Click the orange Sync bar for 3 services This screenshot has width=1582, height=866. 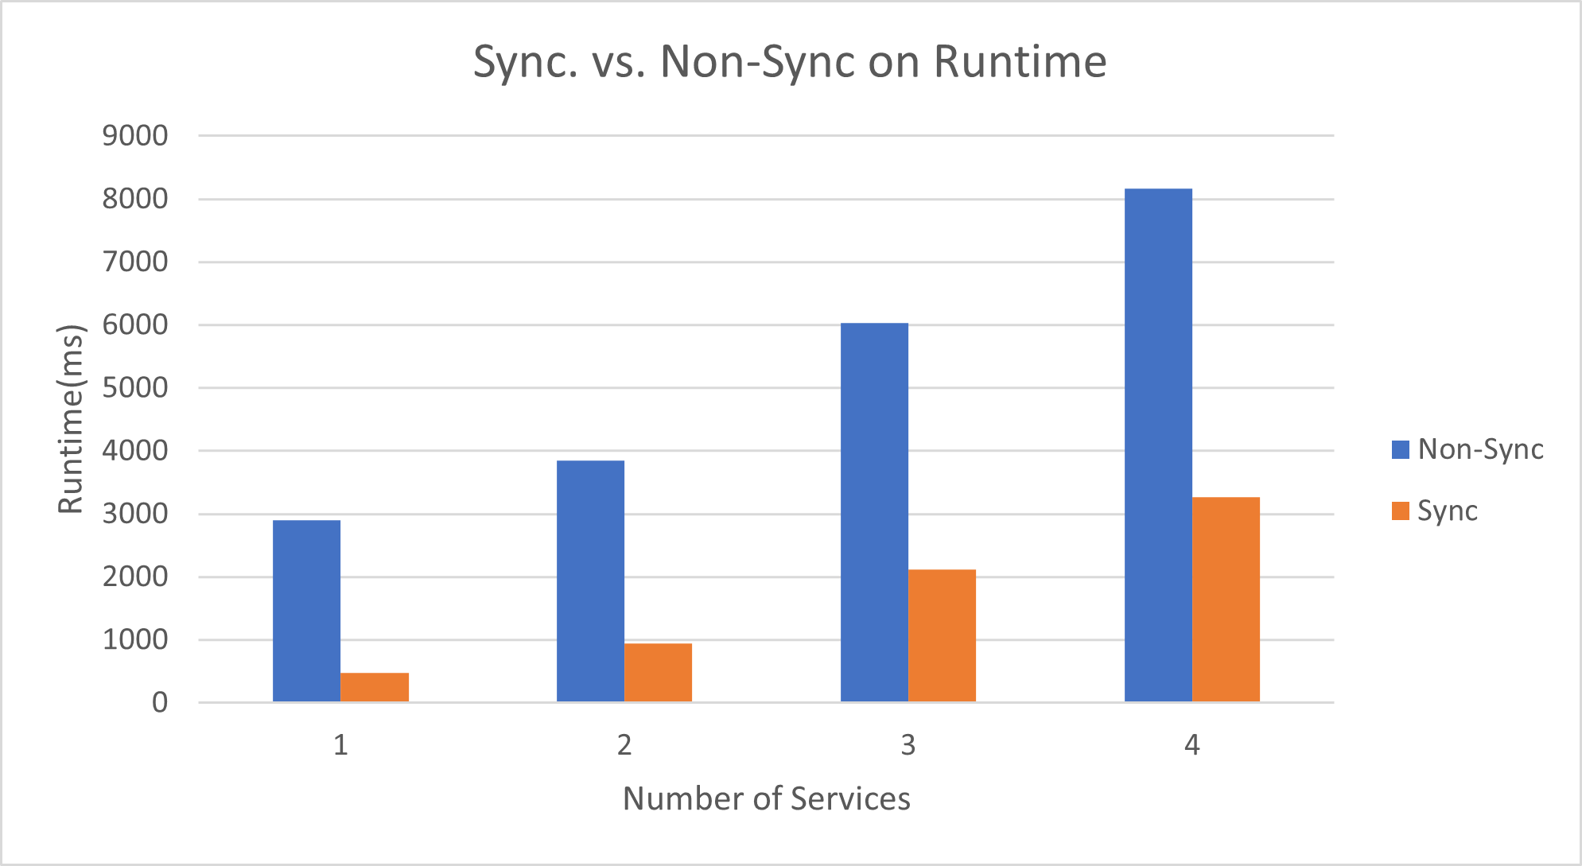[x=942, y=635]
